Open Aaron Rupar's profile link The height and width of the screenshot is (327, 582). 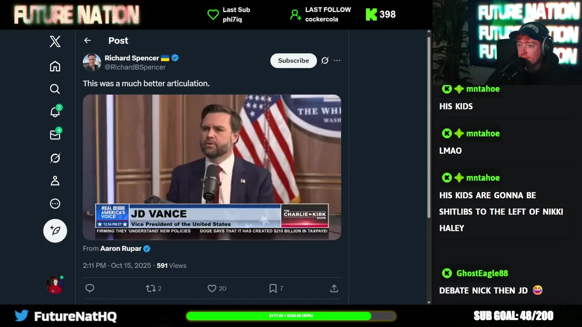coord(120,248)
